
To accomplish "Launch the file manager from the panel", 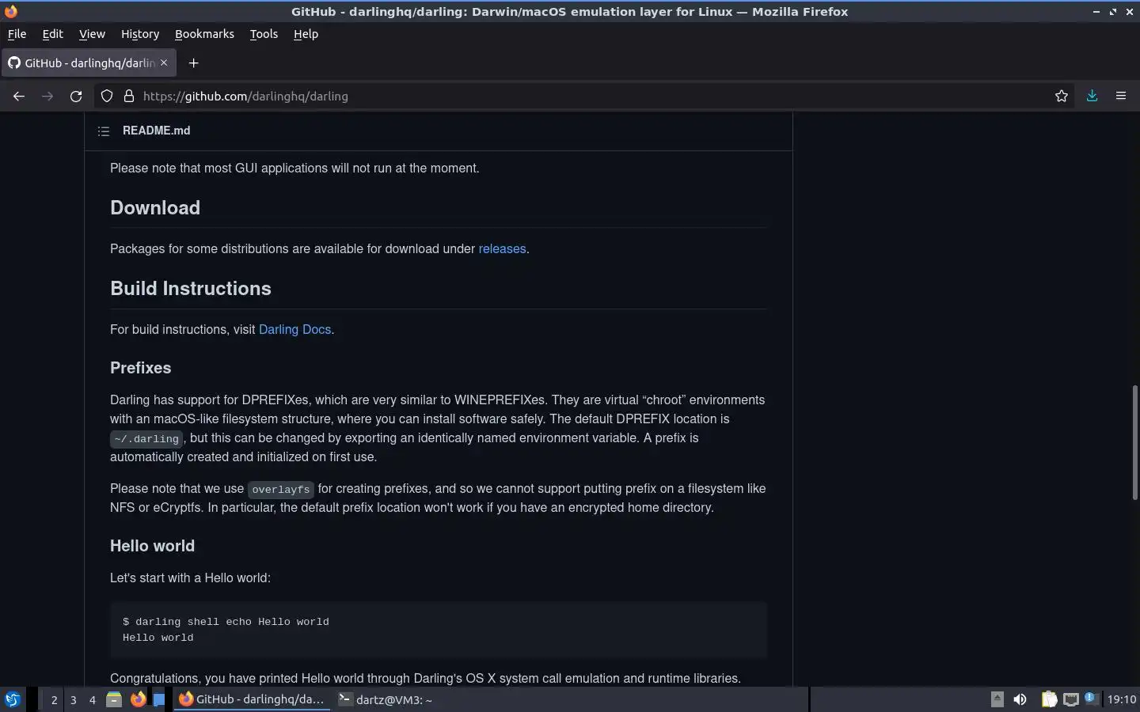I will pos(114,699).
